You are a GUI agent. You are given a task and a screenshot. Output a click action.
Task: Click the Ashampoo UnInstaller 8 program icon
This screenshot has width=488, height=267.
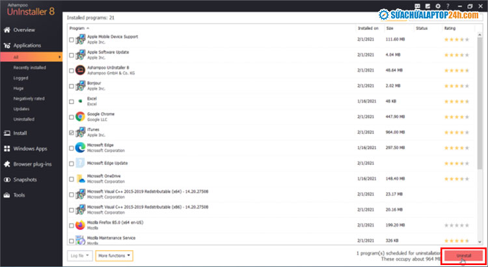coord(80,70)
